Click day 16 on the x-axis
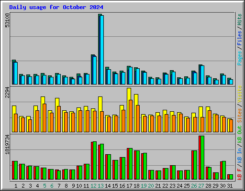245x191 pixels. (122, 186)
